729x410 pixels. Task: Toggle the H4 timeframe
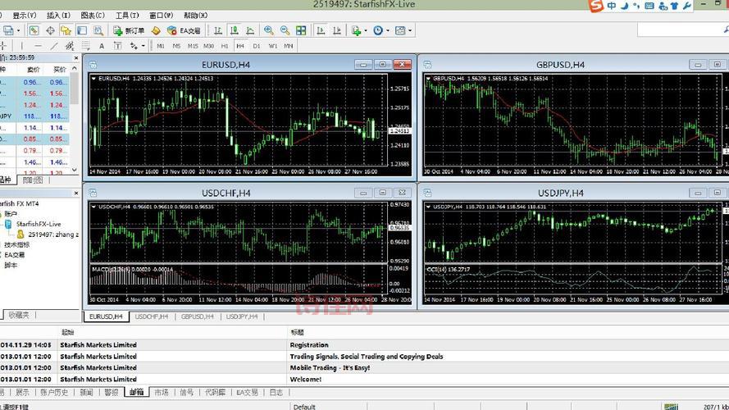pyautogui.click(x=240, y=46)
